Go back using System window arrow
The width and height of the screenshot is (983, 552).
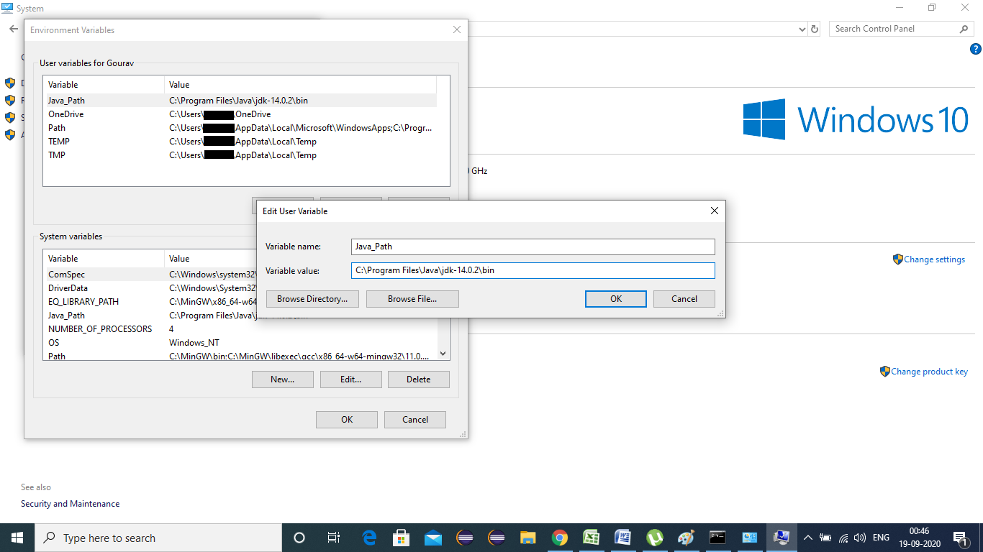(13, 29)
